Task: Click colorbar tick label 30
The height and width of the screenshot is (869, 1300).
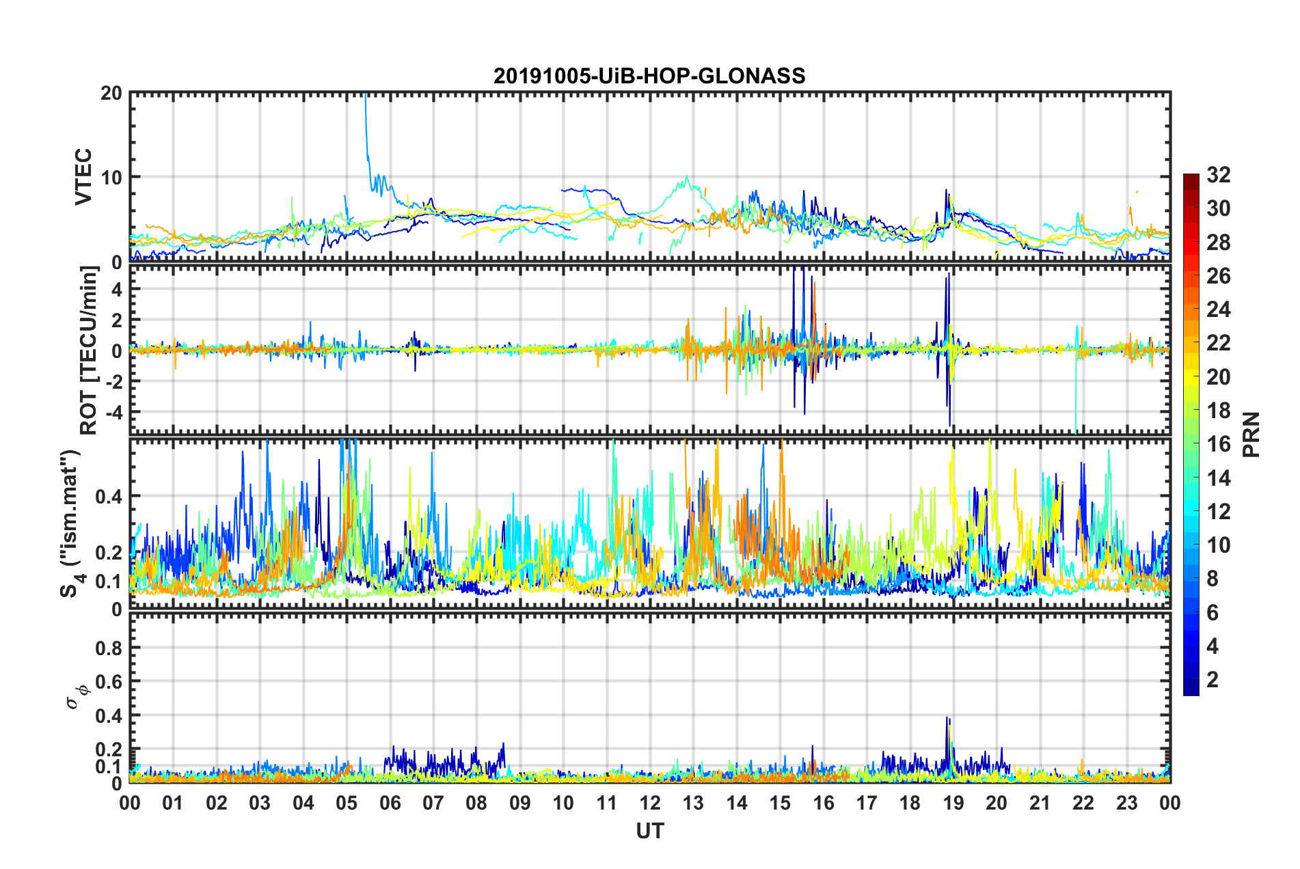Action: click(1218, 208)
